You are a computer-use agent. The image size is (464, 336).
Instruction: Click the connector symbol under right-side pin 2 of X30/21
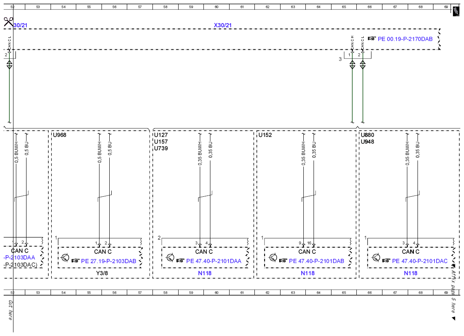click(363, 64)
